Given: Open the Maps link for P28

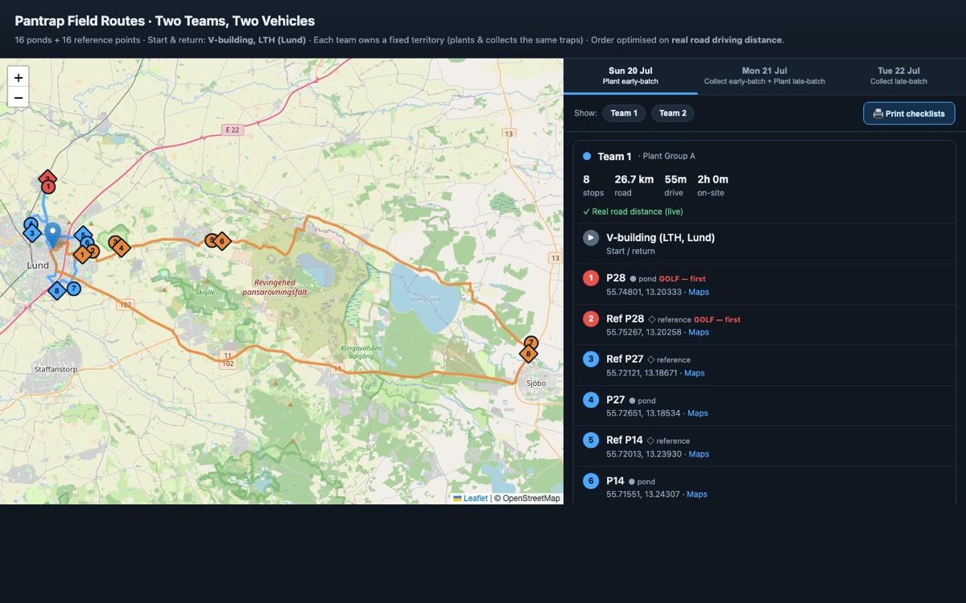Looking at the screenshot, I should [x=699, y=292].
